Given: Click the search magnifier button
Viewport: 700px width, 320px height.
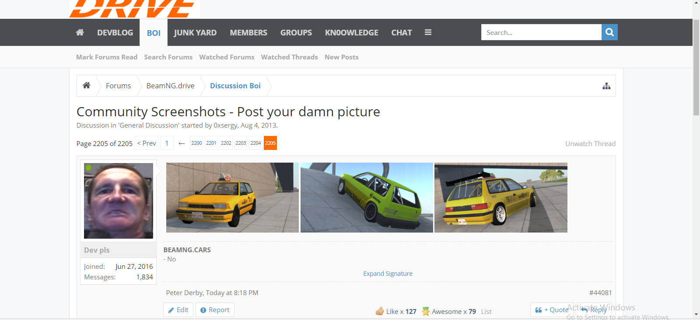Looking at the screenshot, I should (x=609, y=32).
